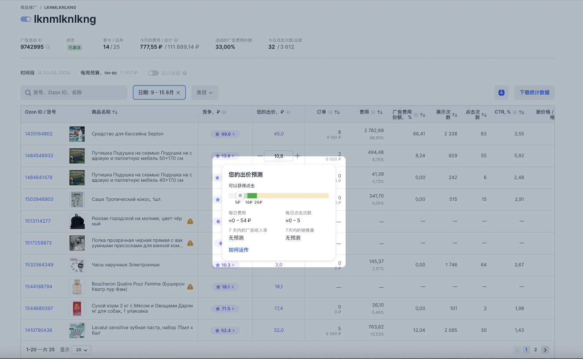Show help for ad cost share column
This screenshot has width=583, height=359.
coord(416,115)
